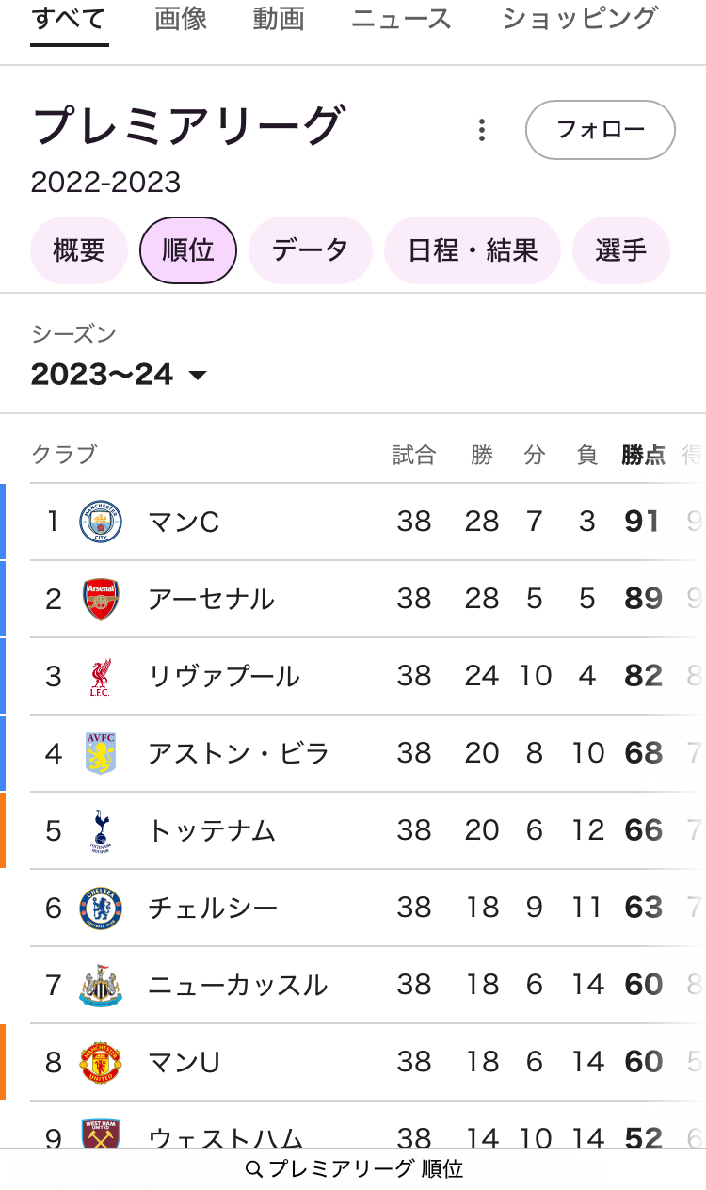Switch to the 画像 search tab
This screenshot has width=706, height=1190.
click(181, 19)
